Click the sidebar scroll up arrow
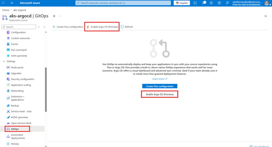 [46, 32]
